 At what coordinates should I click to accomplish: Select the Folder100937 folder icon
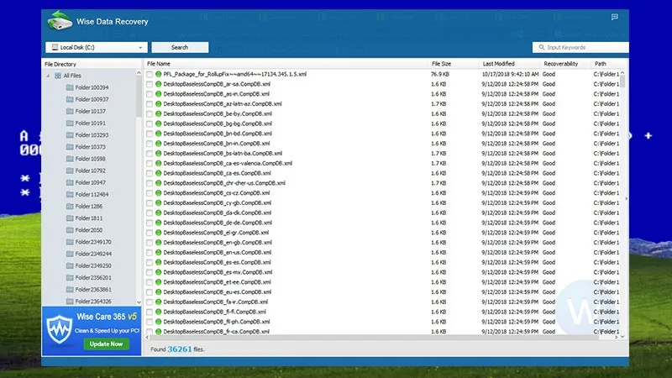pos(70,99)
